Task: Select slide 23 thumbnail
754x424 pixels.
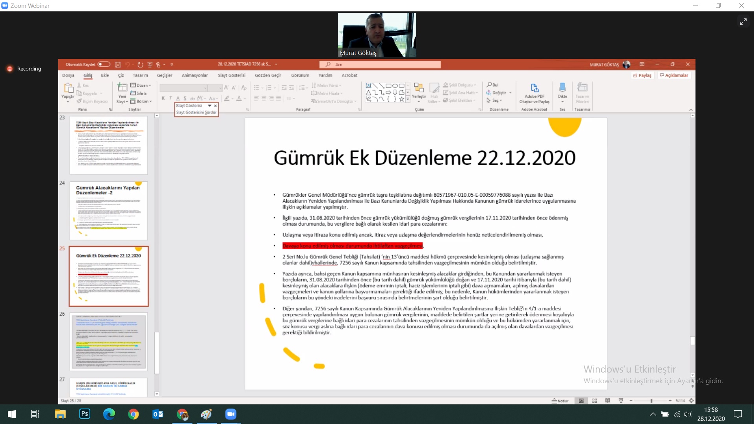Action: (109, 145)
